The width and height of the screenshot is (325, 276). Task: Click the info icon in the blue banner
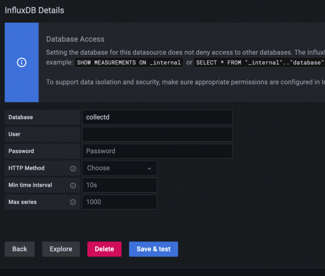coord(22,62)
